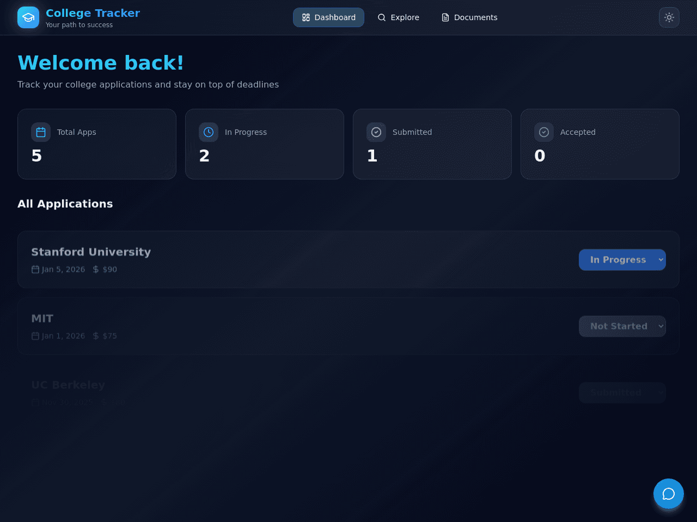Image resolution: width=697 pixels, height=522 pixels.
Task: Open the Dashboard tab
Action: point(328,17)
